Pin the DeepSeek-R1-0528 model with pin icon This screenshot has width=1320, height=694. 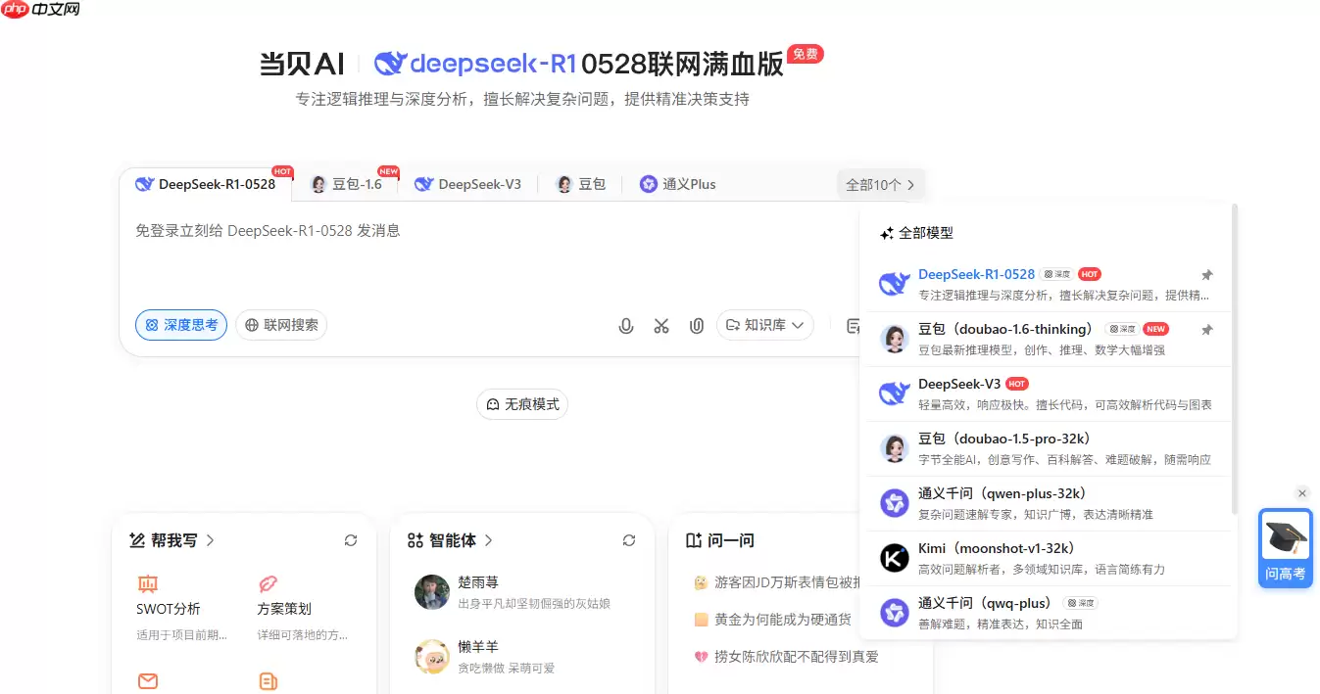(x=1207, y=274)
